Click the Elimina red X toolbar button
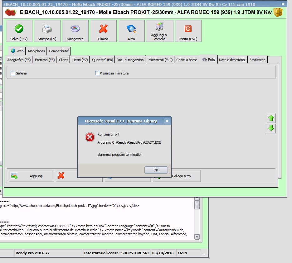The height and width of the screenshot is (263, 292). click(x=103, y=31)
